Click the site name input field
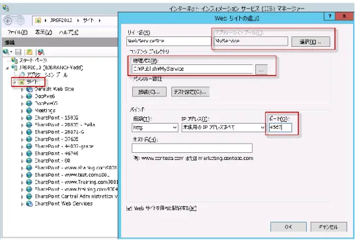 click(169, 41)
